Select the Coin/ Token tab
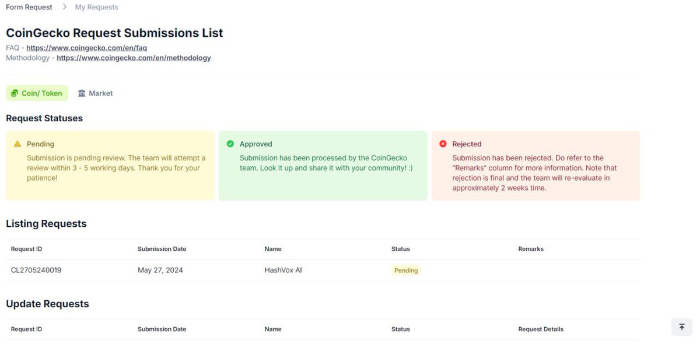The width and height of the screenshot is (700, 344). [37, 93]
